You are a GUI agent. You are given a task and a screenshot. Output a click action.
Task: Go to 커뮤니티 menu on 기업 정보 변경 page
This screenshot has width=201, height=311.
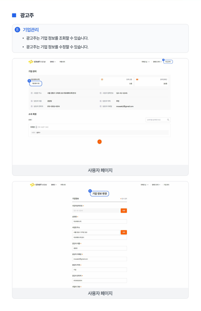pos(63,185)
